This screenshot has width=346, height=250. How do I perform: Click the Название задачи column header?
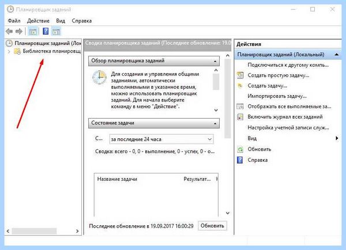click(x=117, y=179)
